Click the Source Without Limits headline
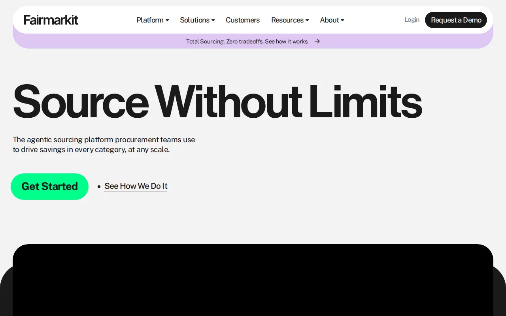The image size is (506, 316). [x=217, y=102]
